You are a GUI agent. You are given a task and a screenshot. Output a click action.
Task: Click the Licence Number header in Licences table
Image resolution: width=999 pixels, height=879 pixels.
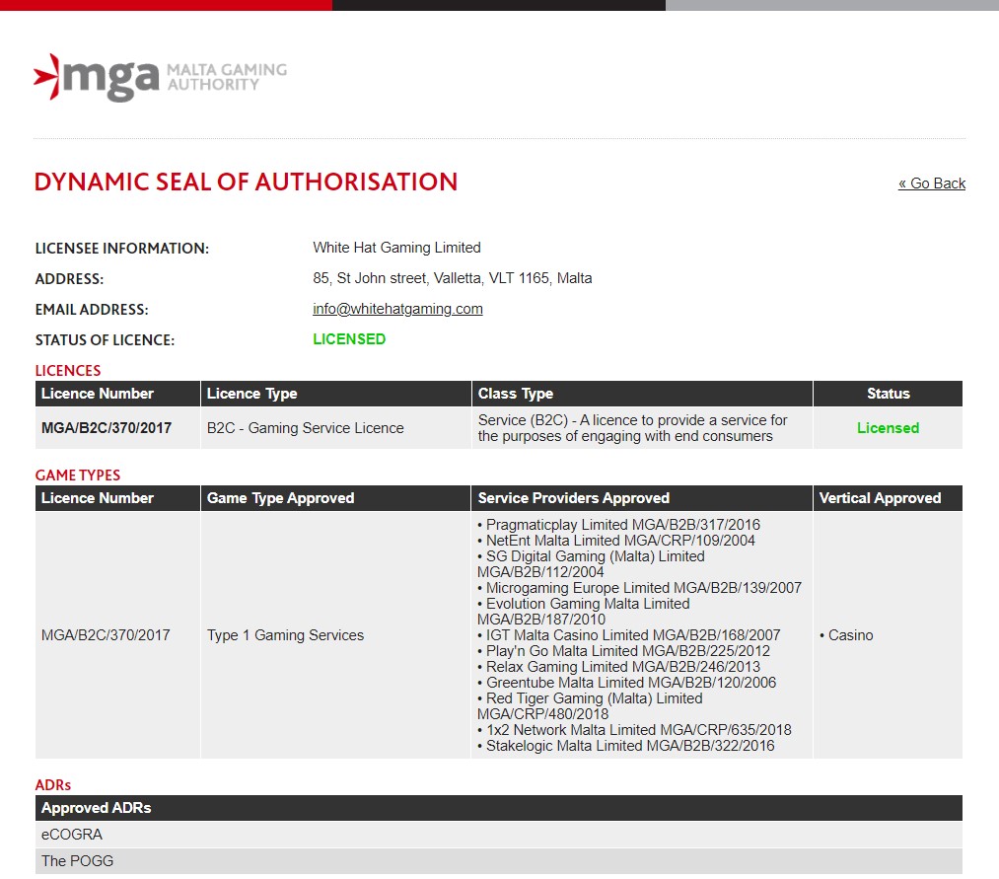tap(118, 394)
